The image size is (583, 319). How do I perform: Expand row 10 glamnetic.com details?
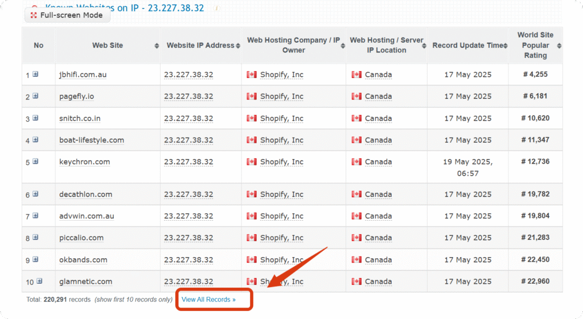click(x=39, y=281)
